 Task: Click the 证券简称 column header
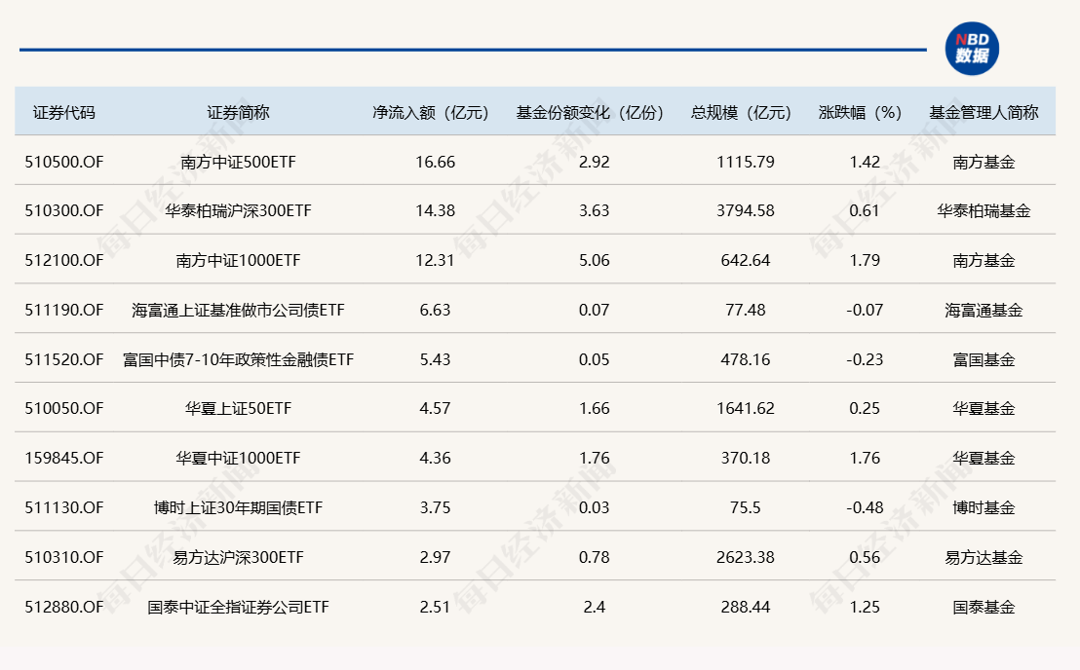click(238, 112)
